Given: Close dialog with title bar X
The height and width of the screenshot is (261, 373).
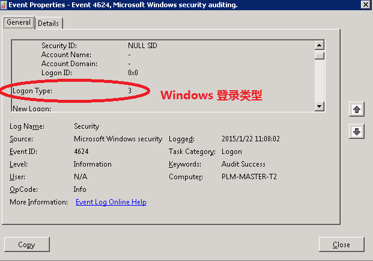Looking at the screenshot, I should (365, 5).
